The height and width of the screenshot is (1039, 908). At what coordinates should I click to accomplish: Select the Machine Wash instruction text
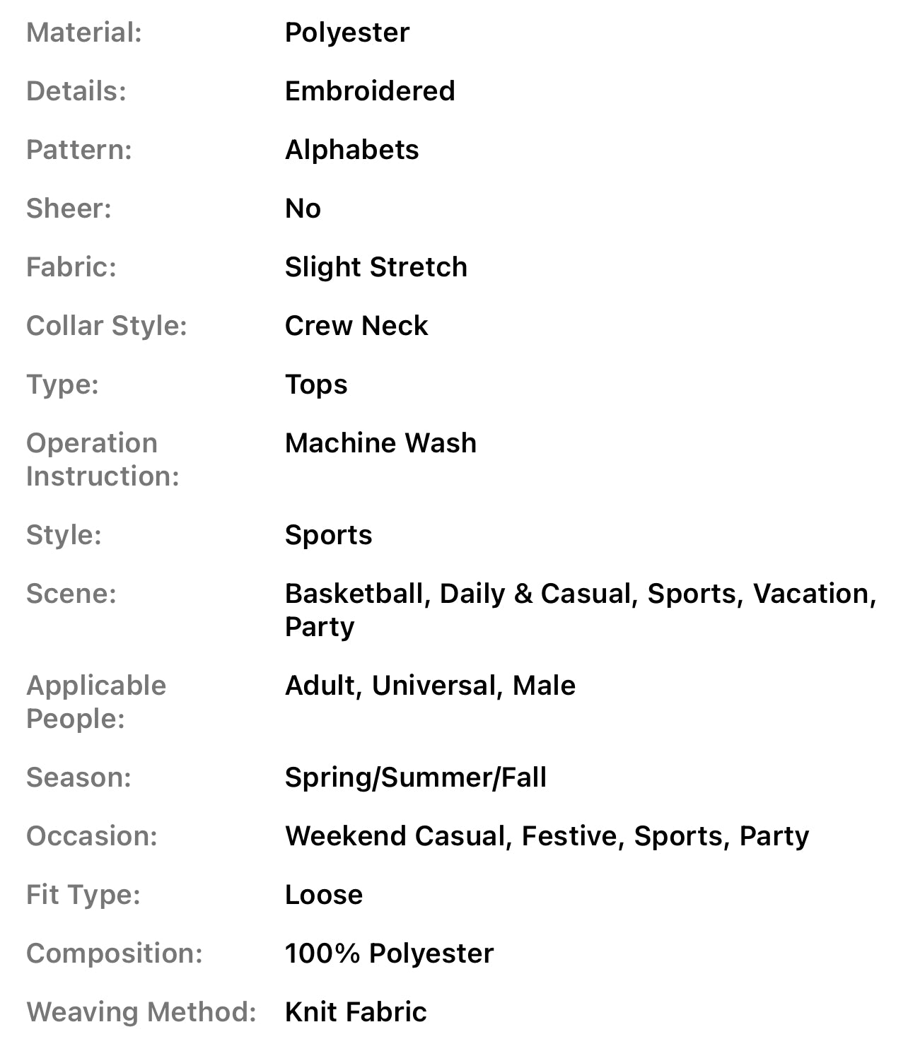click(x=380, y=443)
